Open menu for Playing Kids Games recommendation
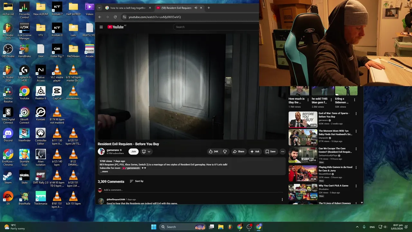 356,168
